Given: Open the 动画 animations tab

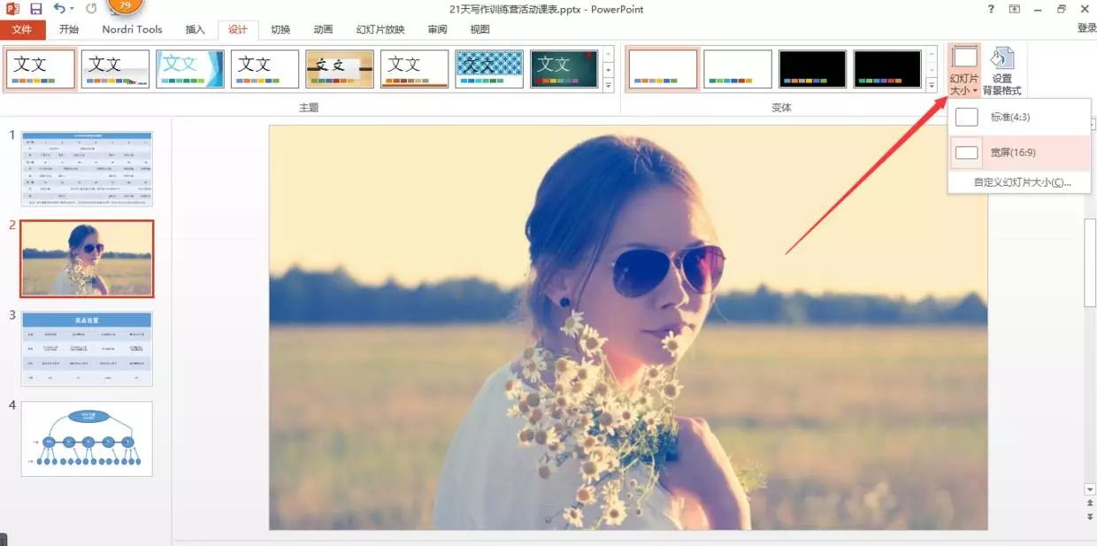Looking at the screenshot, I should [323, 29].
